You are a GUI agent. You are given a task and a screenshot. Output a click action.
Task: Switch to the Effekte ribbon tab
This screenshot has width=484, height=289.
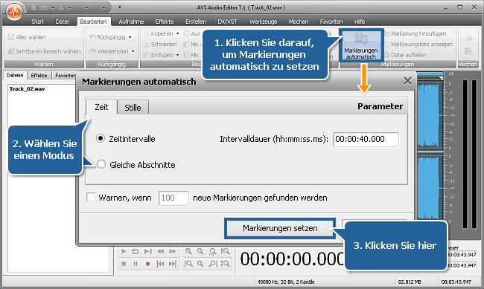coord(165,22)
